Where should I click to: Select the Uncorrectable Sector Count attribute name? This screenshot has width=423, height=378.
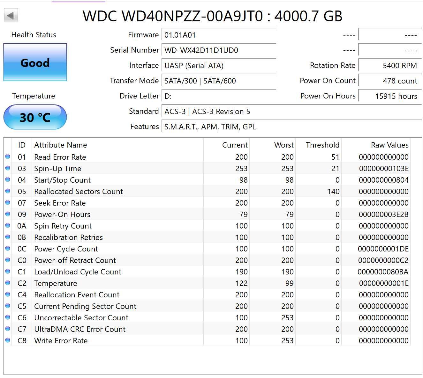81,318
